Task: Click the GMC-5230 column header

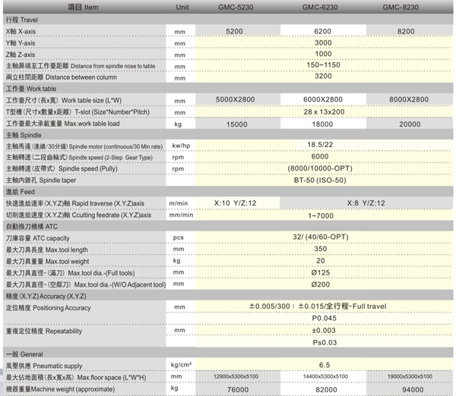Action: [x=237, y=6]
